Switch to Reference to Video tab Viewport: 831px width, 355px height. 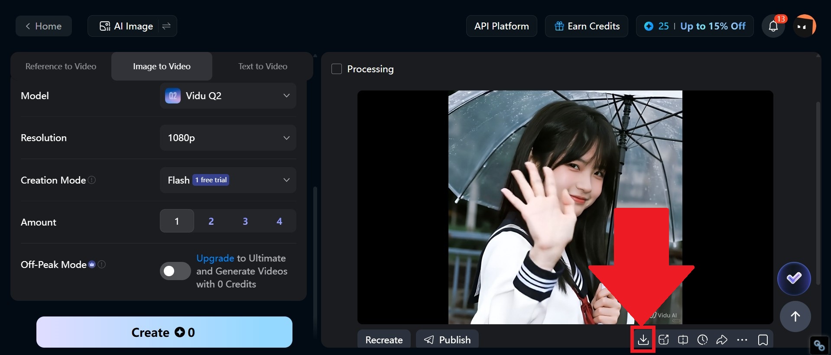61,66
